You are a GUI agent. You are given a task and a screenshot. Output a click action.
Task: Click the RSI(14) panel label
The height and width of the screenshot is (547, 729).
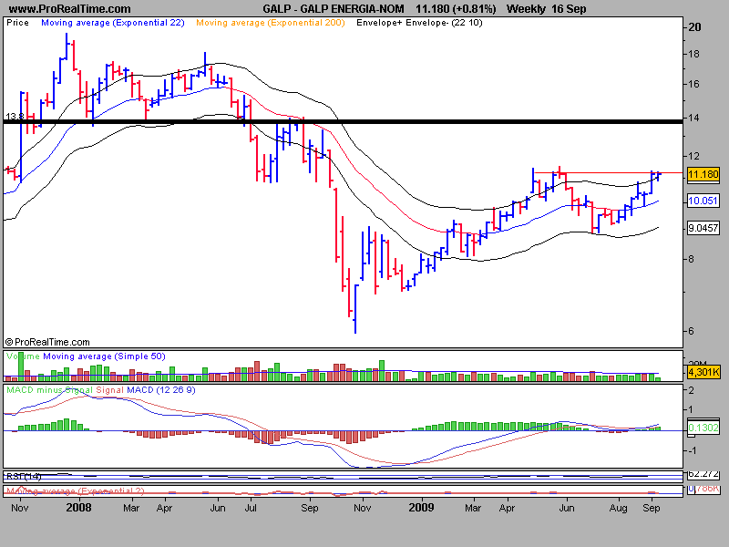(x=24, y=476)
